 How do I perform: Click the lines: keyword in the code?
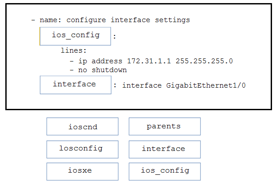[73, 50]
